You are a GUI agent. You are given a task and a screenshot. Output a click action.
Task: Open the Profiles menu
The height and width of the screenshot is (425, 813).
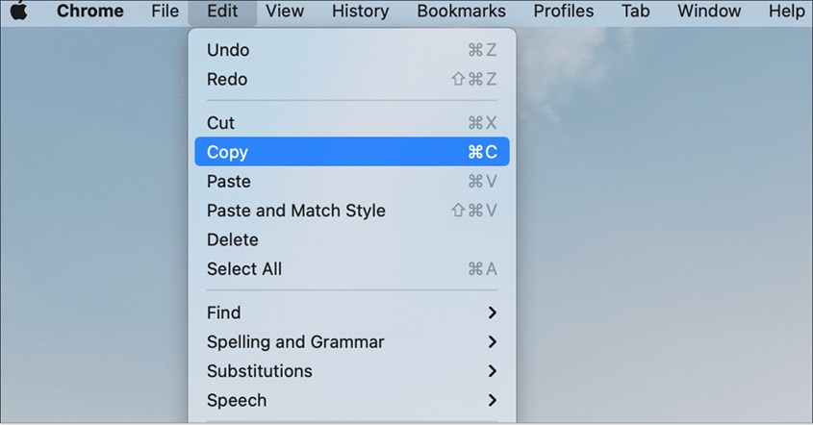point(564,11)
